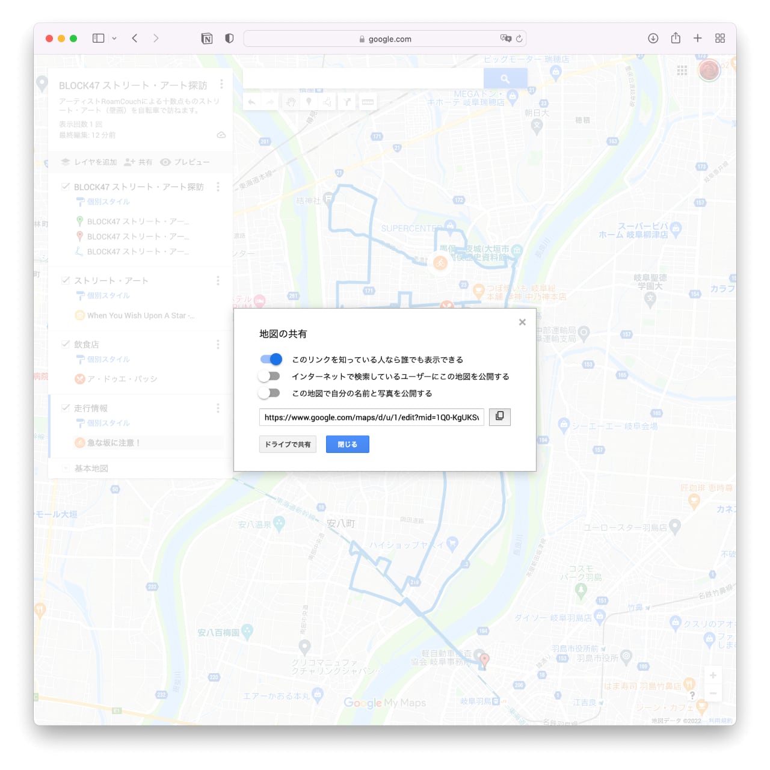The height and width of the screenshot is (770, 770).
Task: Copy the share link with clipboard icon
Action: (499, 416)
